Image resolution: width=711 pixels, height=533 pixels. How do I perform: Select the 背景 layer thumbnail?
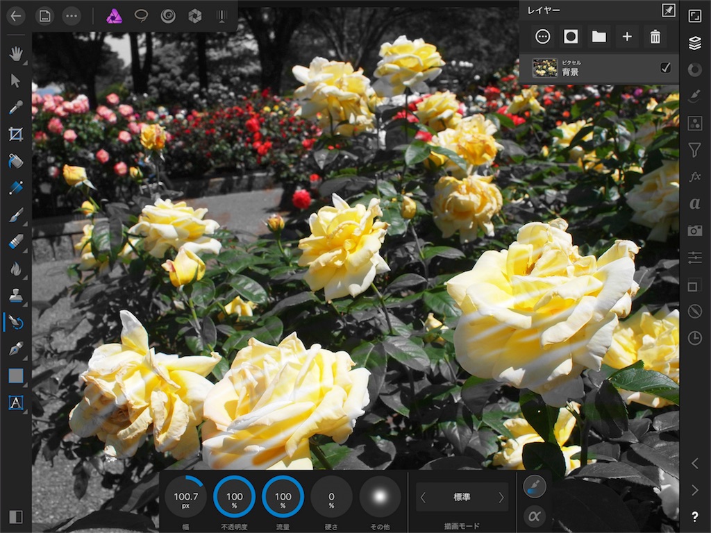point(544,68)
